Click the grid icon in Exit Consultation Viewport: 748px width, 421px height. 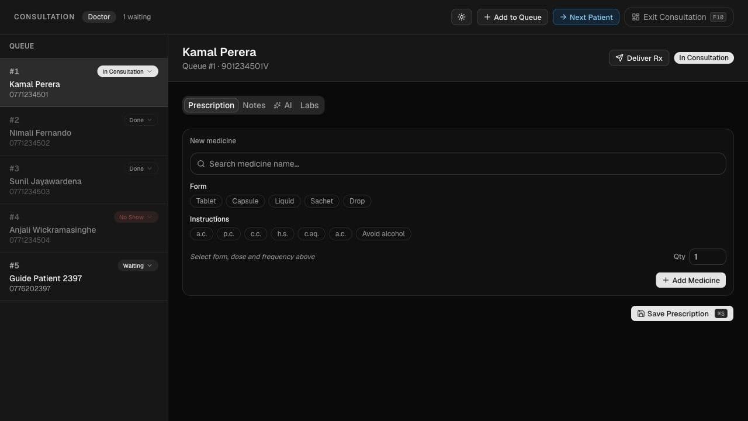(636, 17)
